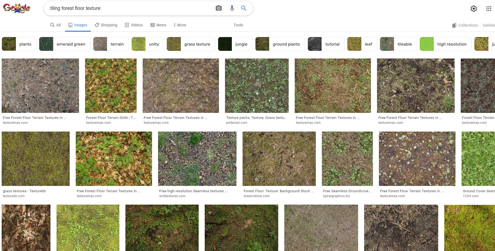Viewport: 495px width, 251px height.
Task: Select the high resolution filter chip
Action: [x=445, y=44]
